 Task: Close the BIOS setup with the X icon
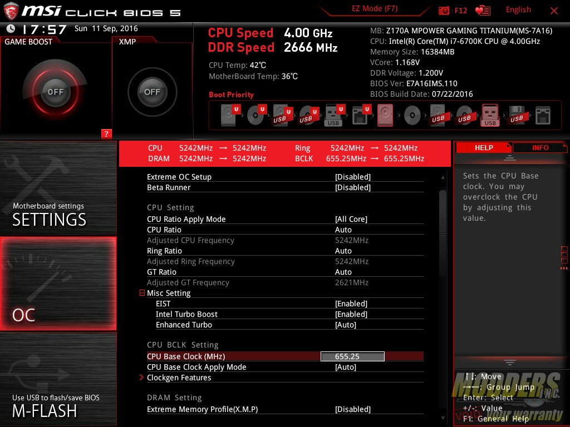click(554, 11)
